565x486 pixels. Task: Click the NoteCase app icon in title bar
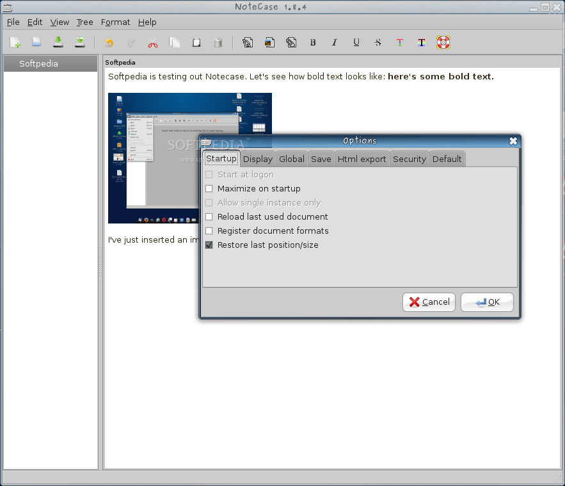point(8,7)
